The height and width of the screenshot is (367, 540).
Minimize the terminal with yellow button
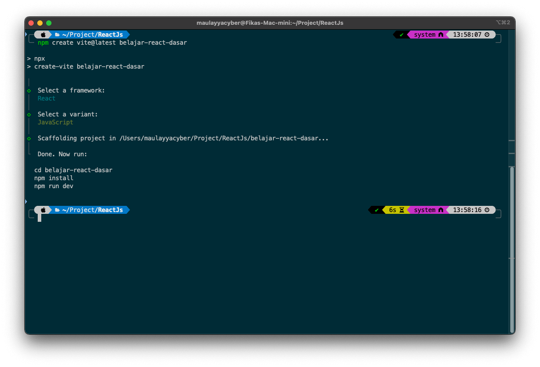(40, 23)
